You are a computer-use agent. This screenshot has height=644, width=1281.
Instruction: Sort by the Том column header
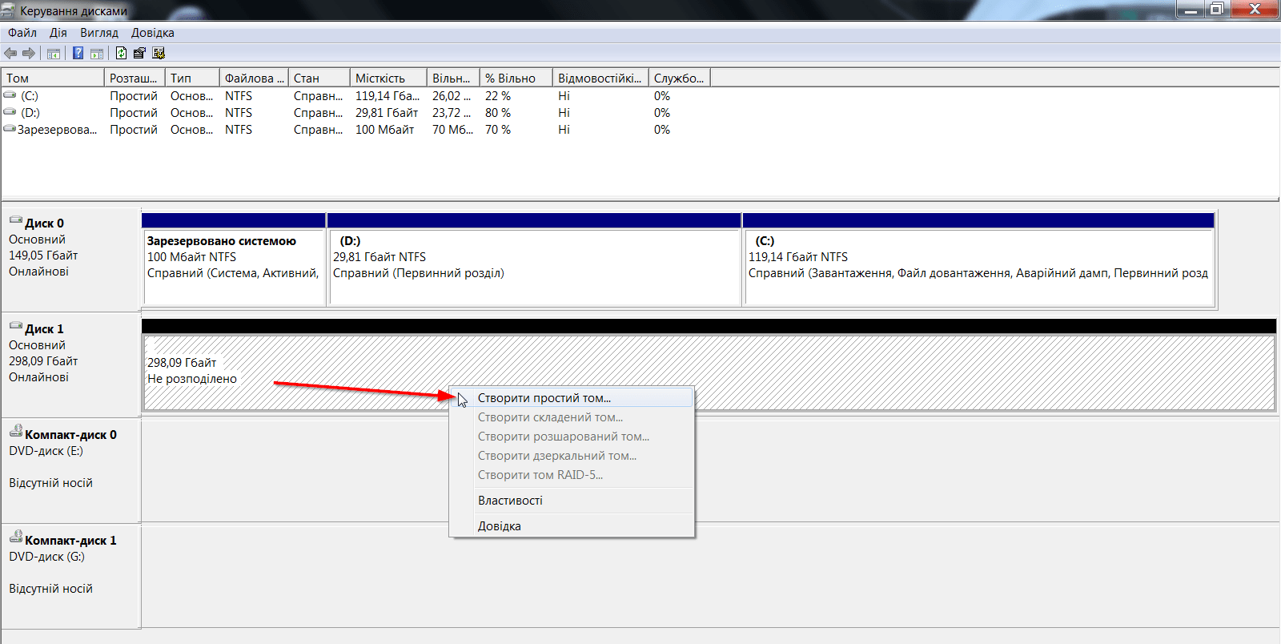53,78
